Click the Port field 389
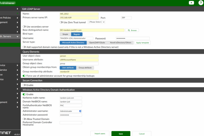This screenshot has width=204, height=136. (126, 18)
